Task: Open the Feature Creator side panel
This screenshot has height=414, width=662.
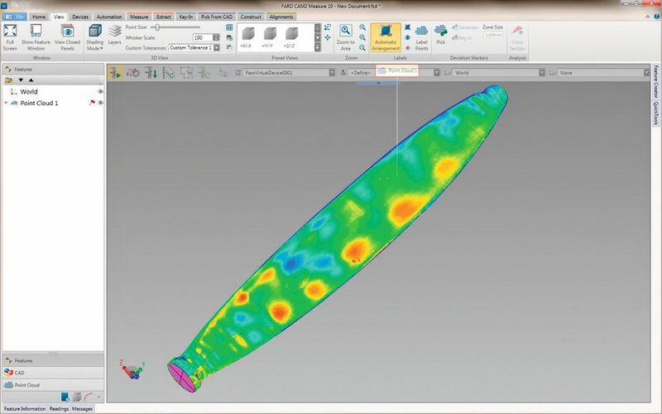Action: (655, 81)
